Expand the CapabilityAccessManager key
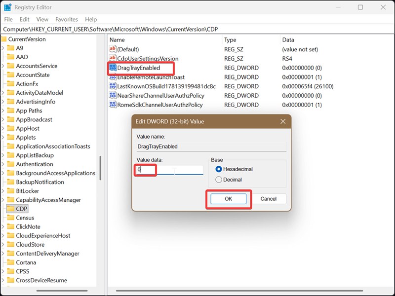 coord(3,200)
